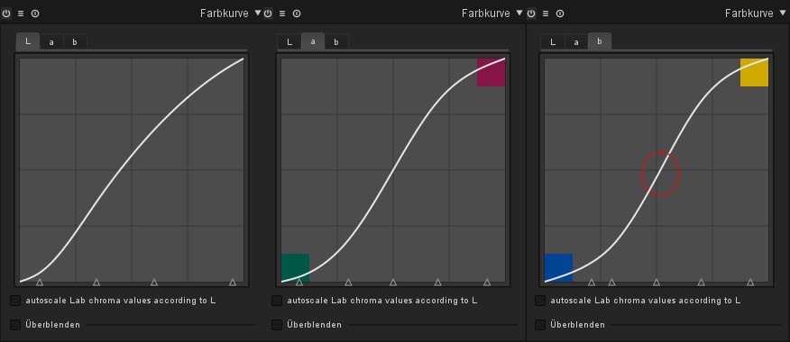The image size is (790, 342).
Task: Reset parameters icon in middle Farbkurve panel
Action: pyautogui.click(x=297, y=13)
